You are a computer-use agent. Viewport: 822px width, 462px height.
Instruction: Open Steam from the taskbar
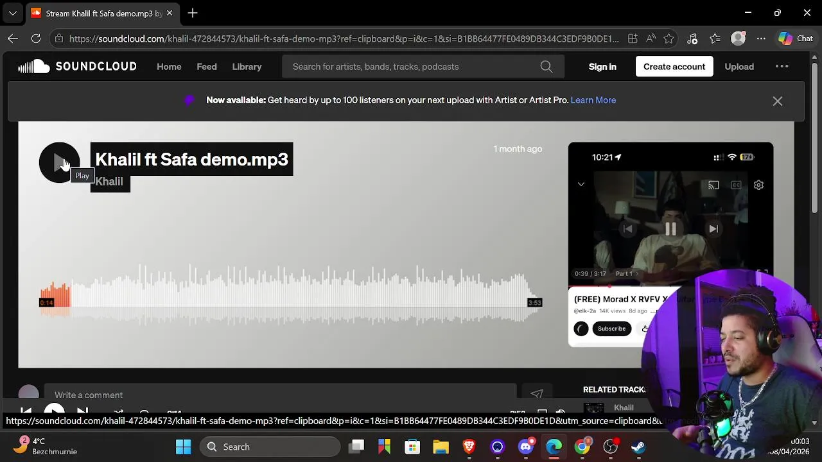point(638,447)
